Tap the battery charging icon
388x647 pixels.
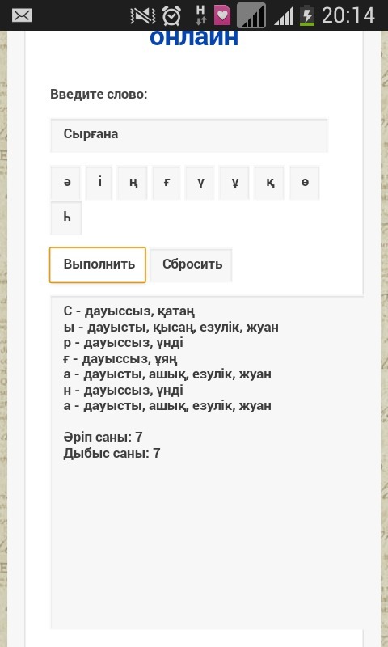(x=306, y=15)
